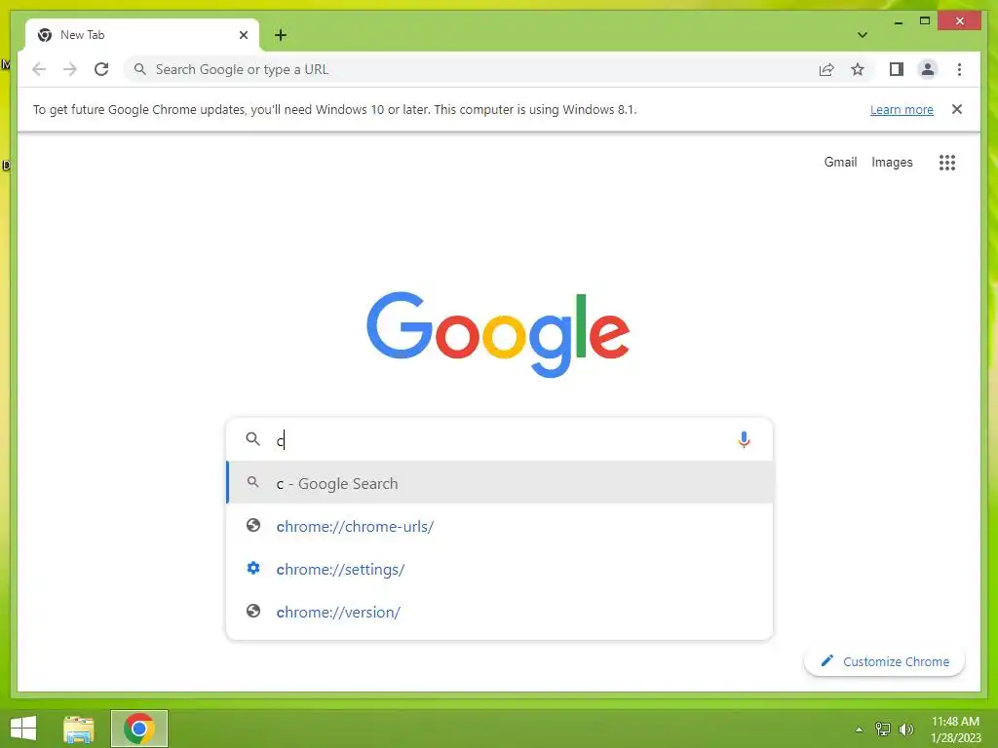Open the share this page icon
The image size is (998, 748).
[x=826, y=69]
